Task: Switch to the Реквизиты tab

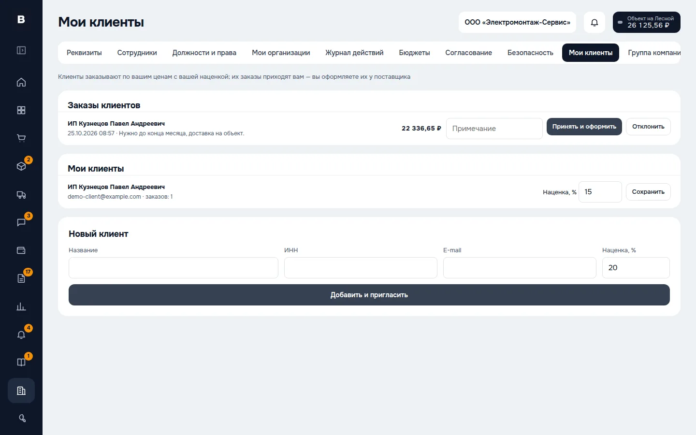Action: [x=84, y=53]
